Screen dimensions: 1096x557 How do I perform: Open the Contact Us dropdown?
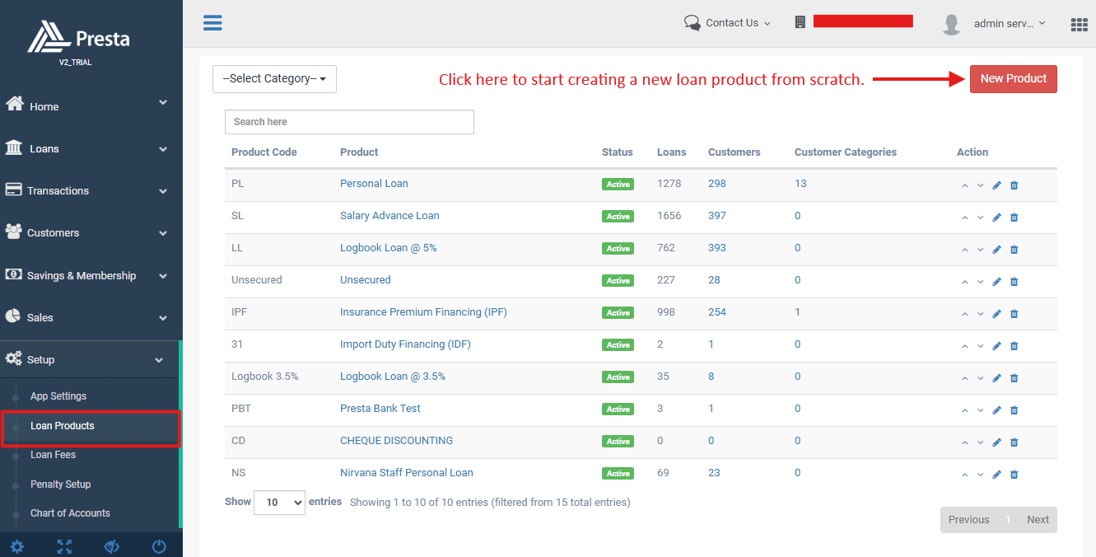click(727, 23)
